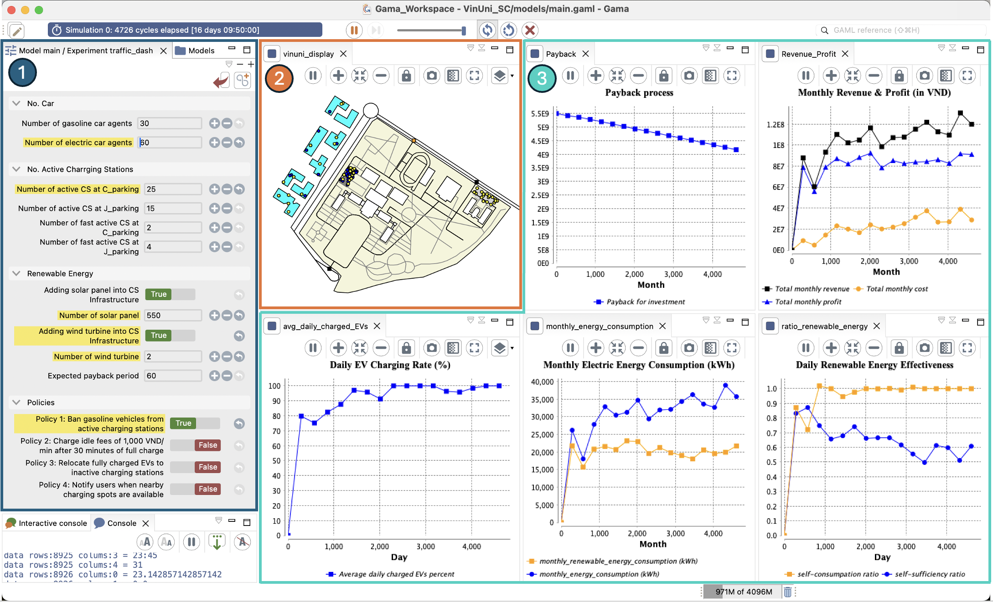Toggle fullscreen for Revenue_Profit display

pos(967,76)
